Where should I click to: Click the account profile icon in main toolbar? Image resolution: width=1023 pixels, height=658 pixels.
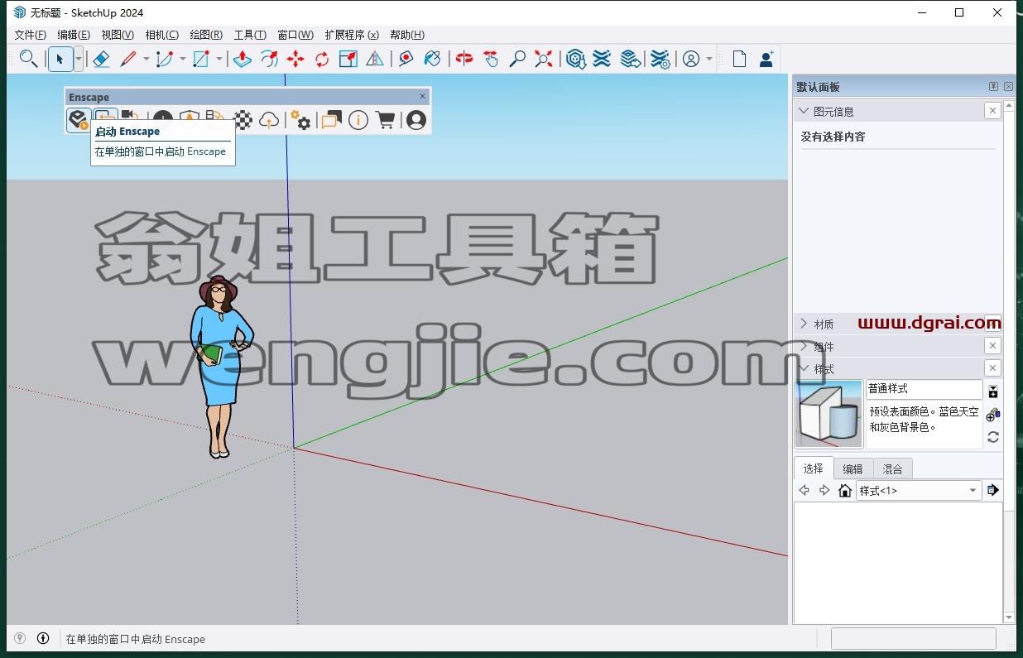click(x=691, y=59)
